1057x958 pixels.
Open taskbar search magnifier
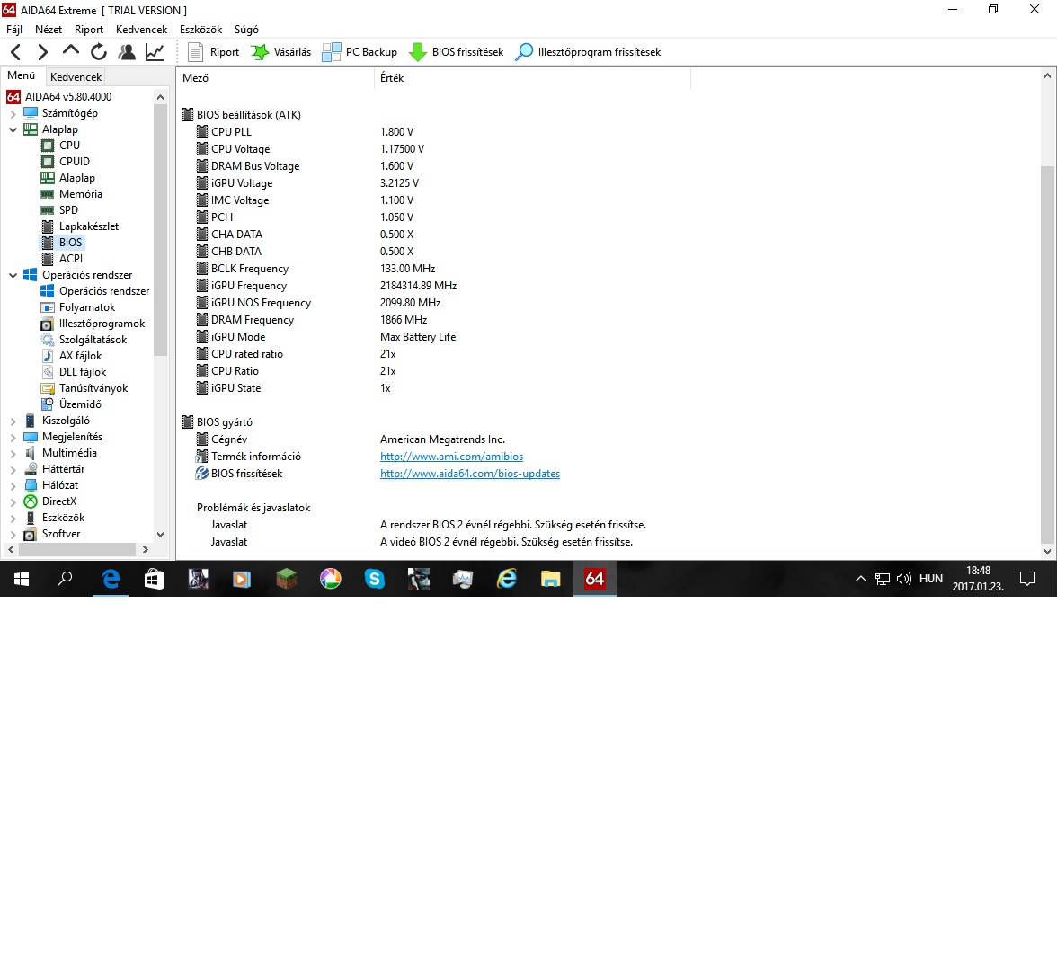tap(65, 579)
